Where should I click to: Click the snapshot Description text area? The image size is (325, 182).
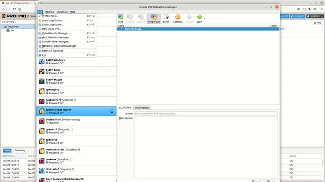(x=205, y=148)
